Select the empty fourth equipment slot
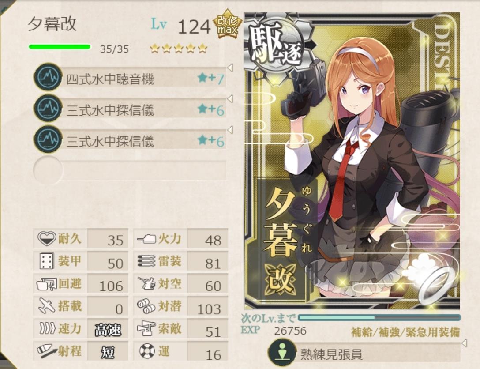This screenshot has height=369, width=480. (130, 170)
